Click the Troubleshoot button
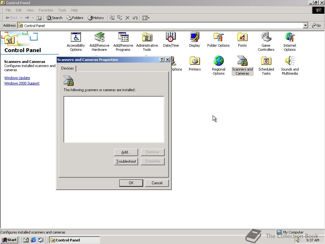325x244 pixels. [126, 161]
